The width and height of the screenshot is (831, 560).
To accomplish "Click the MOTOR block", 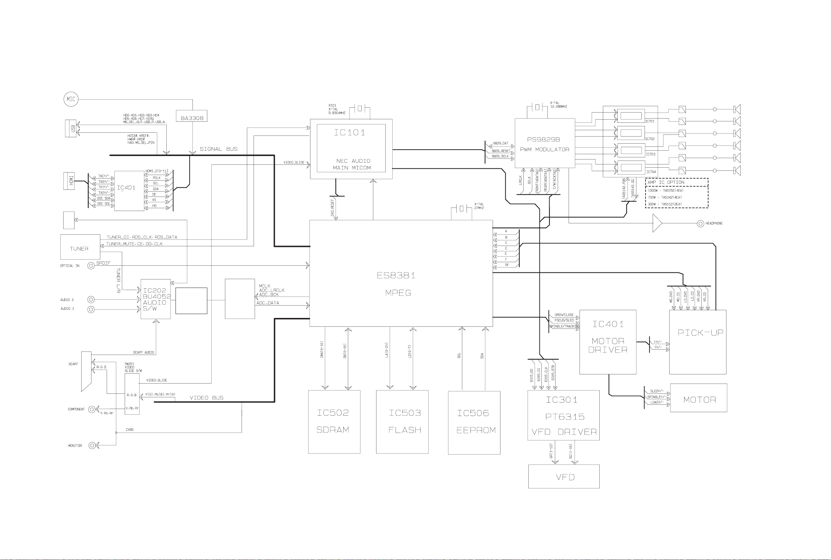I will pyautogui.click(x=699, y=398).
